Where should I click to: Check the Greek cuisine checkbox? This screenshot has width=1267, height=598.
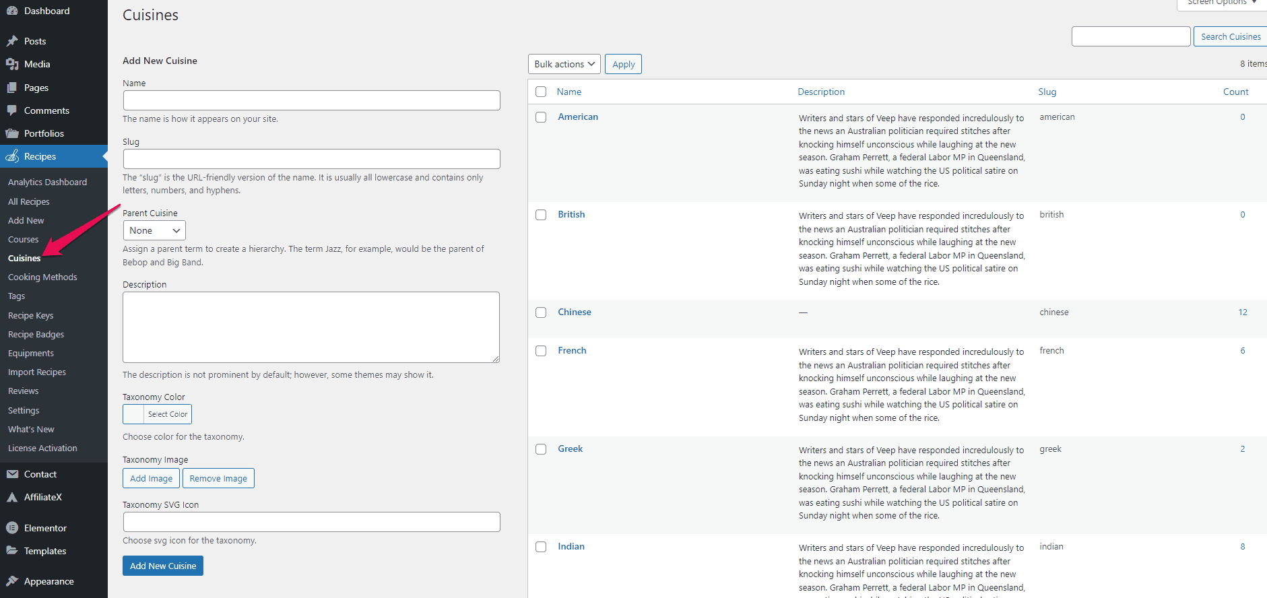pos(541,449)
